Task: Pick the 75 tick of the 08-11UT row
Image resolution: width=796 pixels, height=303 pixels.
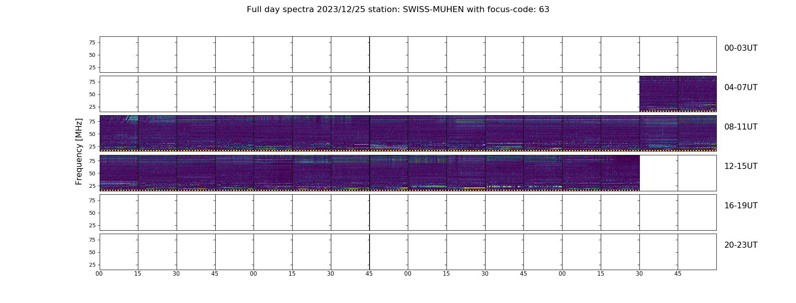Action: 92,121
